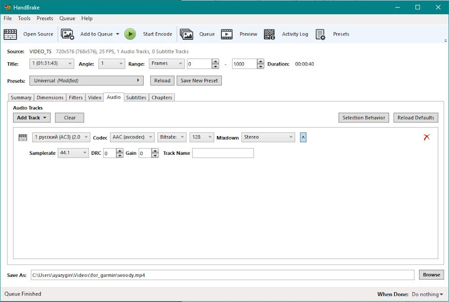Click the Queue Finished status text
Viewport: 449px width, 302px height.
pos(22,294)
